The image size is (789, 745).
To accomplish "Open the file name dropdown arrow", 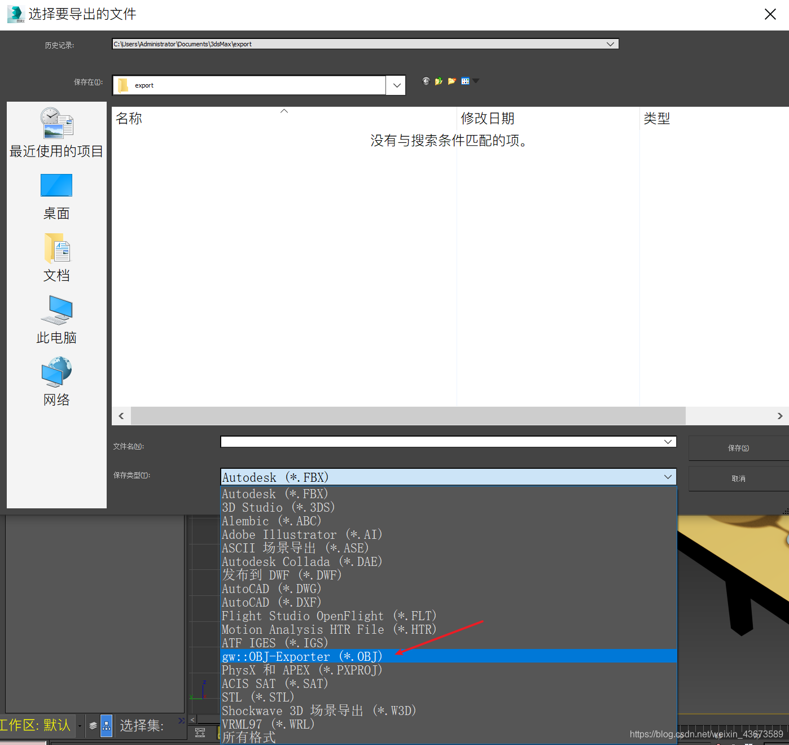I will coord(668,442).
